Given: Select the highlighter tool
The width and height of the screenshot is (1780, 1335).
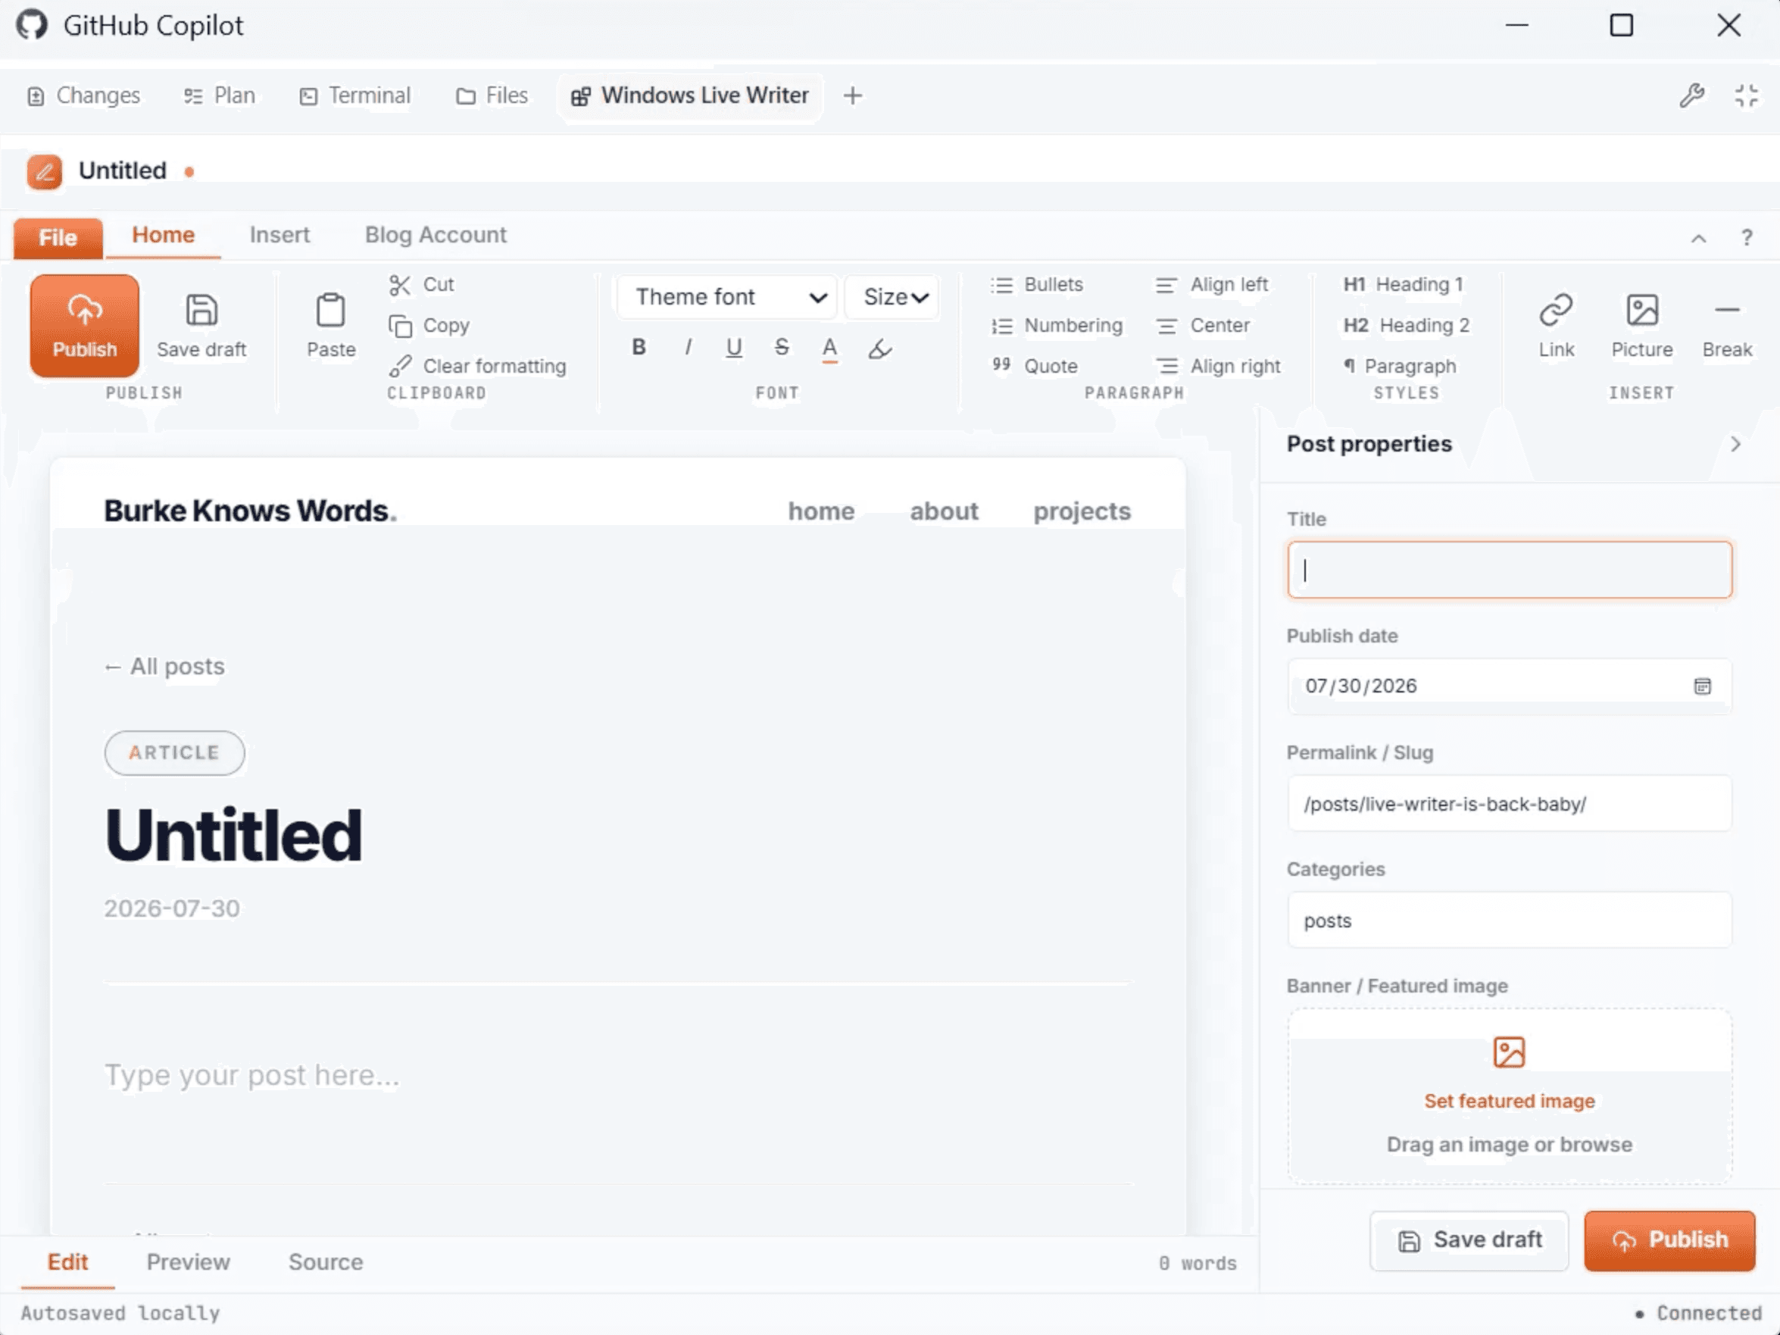Looking at the screenshot, I should (879, 348).
